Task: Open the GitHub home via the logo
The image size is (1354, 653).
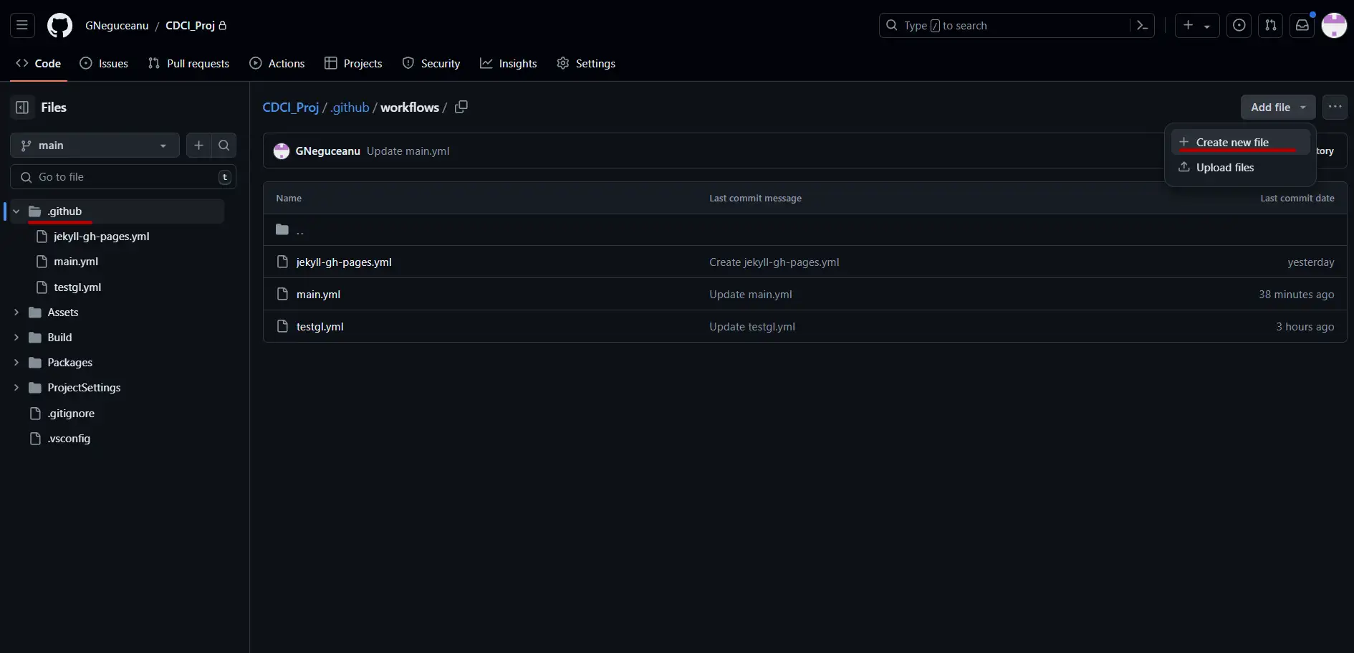Action: [x=59, y=25]
